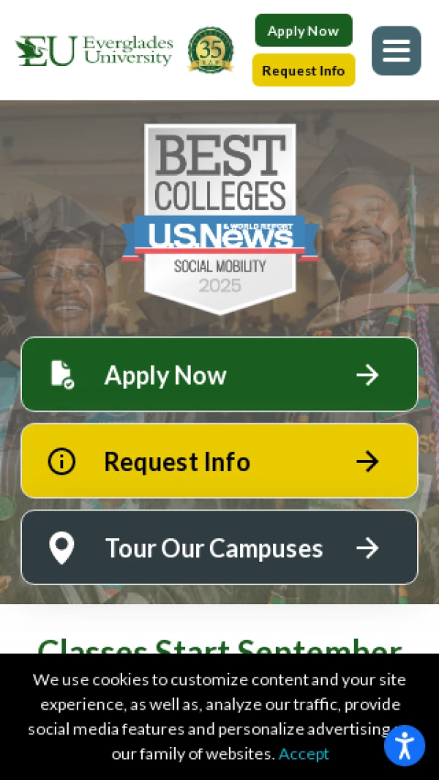This screenshot has width=439, height=780.
Task: Click the small green Apply Now header button
Action: pos(304,30)
